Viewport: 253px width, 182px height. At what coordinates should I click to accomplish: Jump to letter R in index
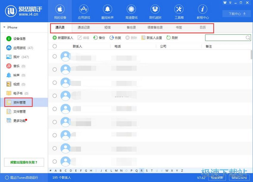pyautogui.click(x=141, y=171)
